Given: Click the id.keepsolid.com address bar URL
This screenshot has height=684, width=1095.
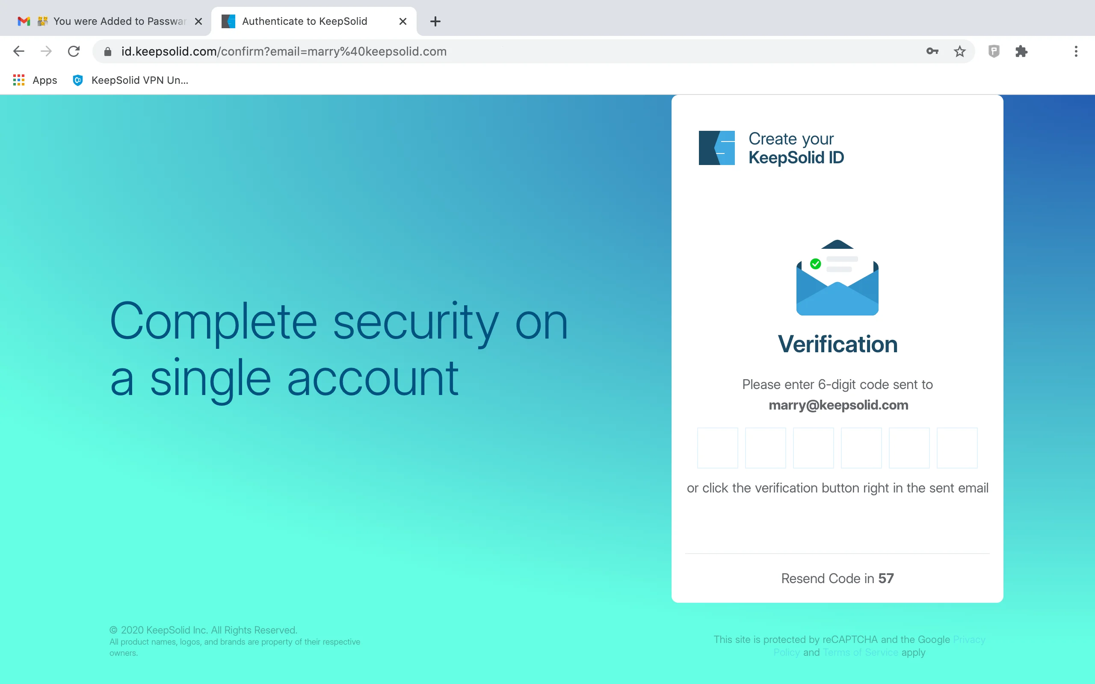Looking at the screenshot, I should coord(284,52).
